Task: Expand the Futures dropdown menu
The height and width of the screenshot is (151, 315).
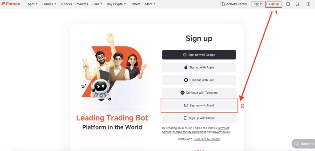Action: coord(49,4)
